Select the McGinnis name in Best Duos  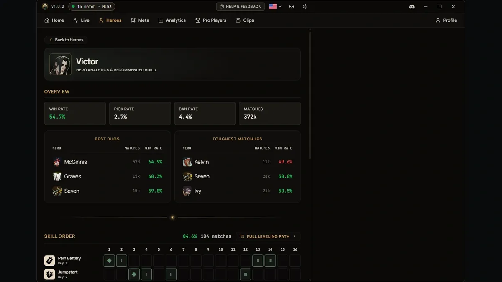click(76, 162)
